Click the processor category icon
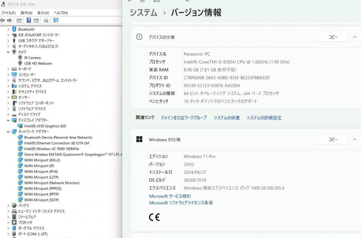This screenshot has width=361, height=238. 14,222
